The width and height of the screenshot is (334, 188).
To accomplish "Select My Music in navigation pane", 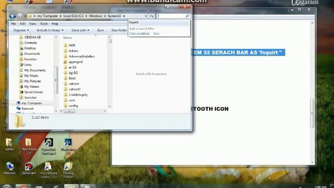I will 31,76.
